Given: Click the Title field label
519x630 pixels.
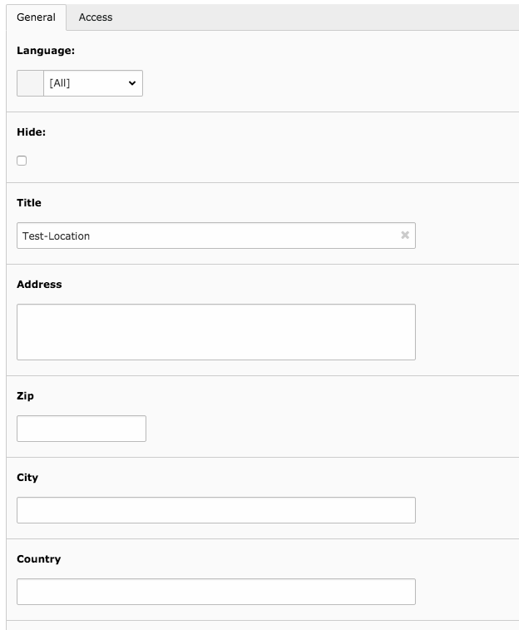Looking at the screenshot, I should [29, 202].
